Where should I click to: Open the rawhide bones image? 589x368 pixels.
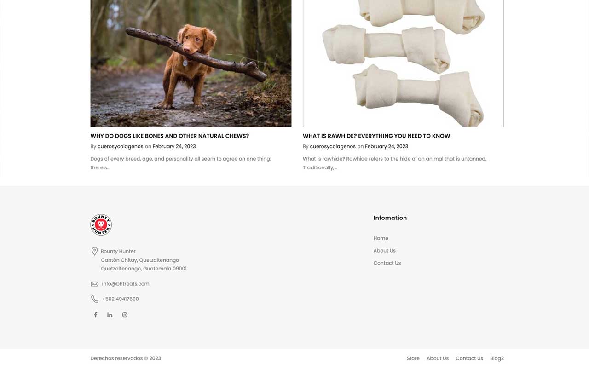(x=403, y=63)
